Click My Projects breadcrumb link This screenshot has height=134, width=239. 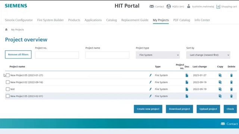(x=18, y=30)
